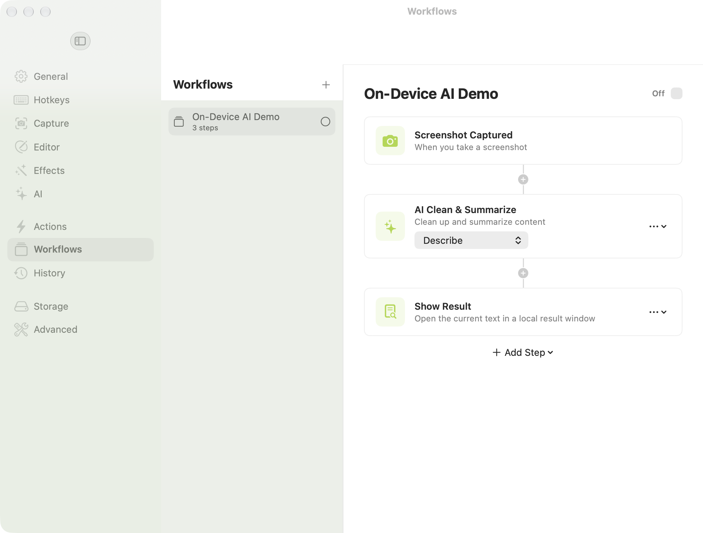
Task: Insert step after AI Clean & Summarize
Action: tap(523, 273)
